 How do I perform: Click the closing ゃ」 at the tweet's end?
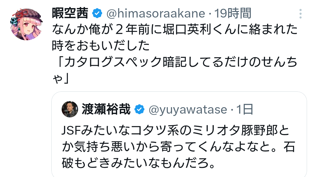61,78
